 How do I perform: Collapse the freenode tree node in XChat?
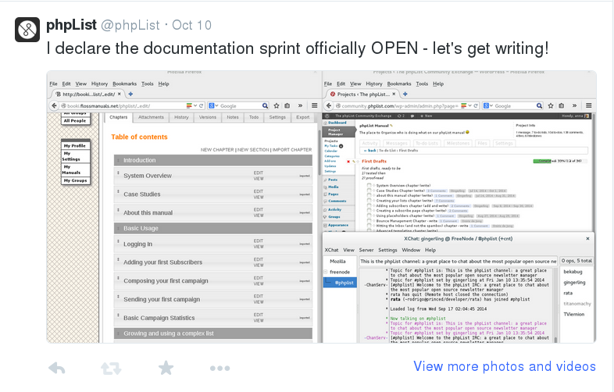[325, 272]
